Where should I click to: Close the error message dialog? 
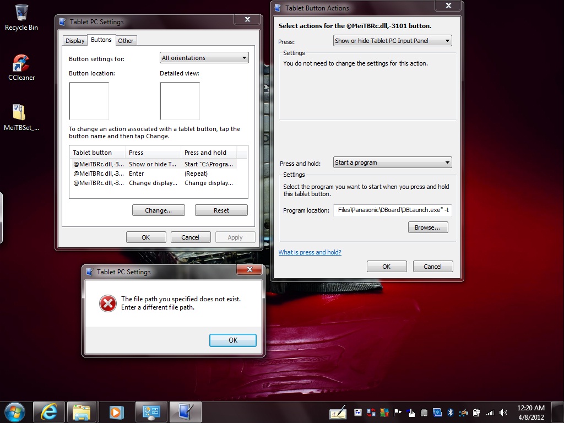point(250,269)
